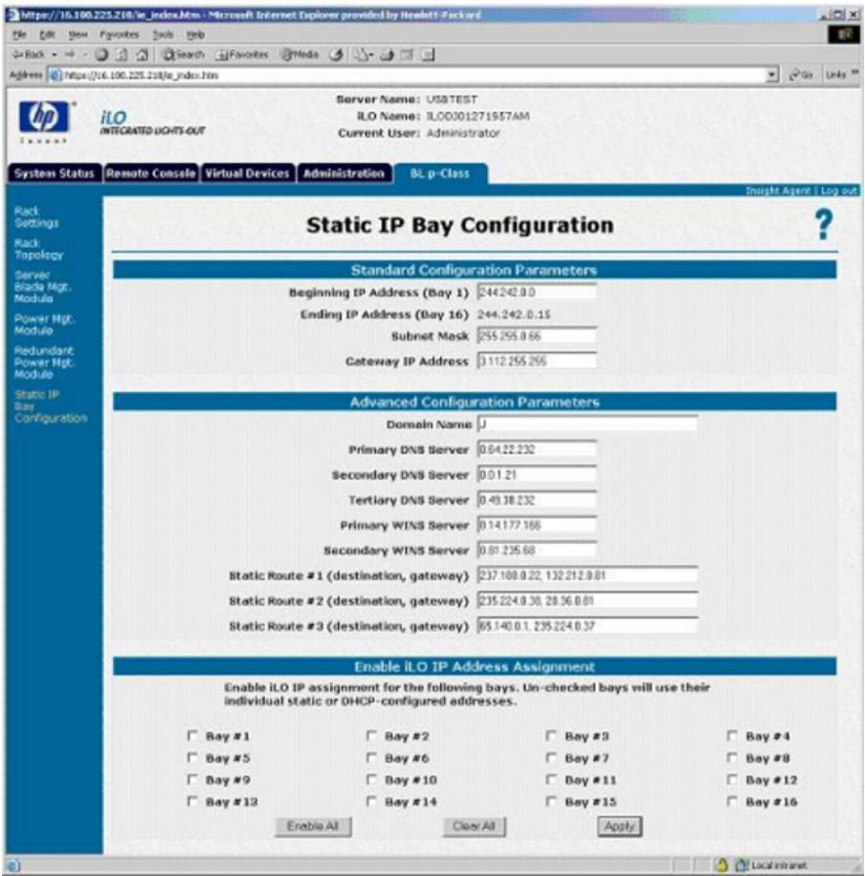Click the Home page toolbar icon
Viewport: 865px width, 876px height.
[143, 55]
